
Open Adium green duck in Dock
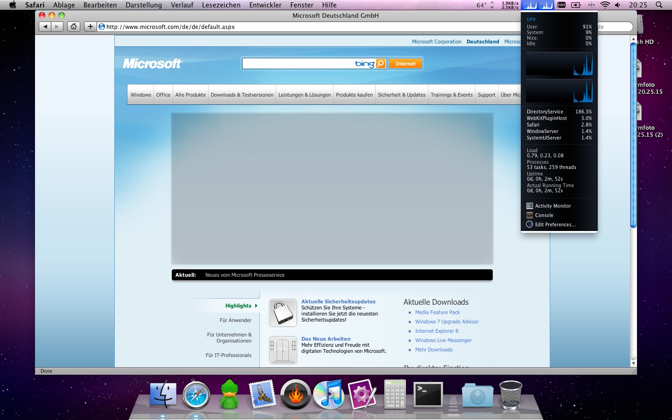coord(229,394)
